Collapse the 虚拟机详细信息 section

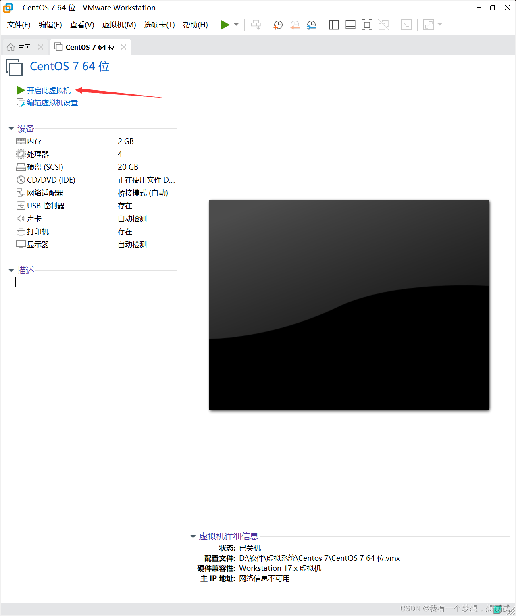coord(193,537)
